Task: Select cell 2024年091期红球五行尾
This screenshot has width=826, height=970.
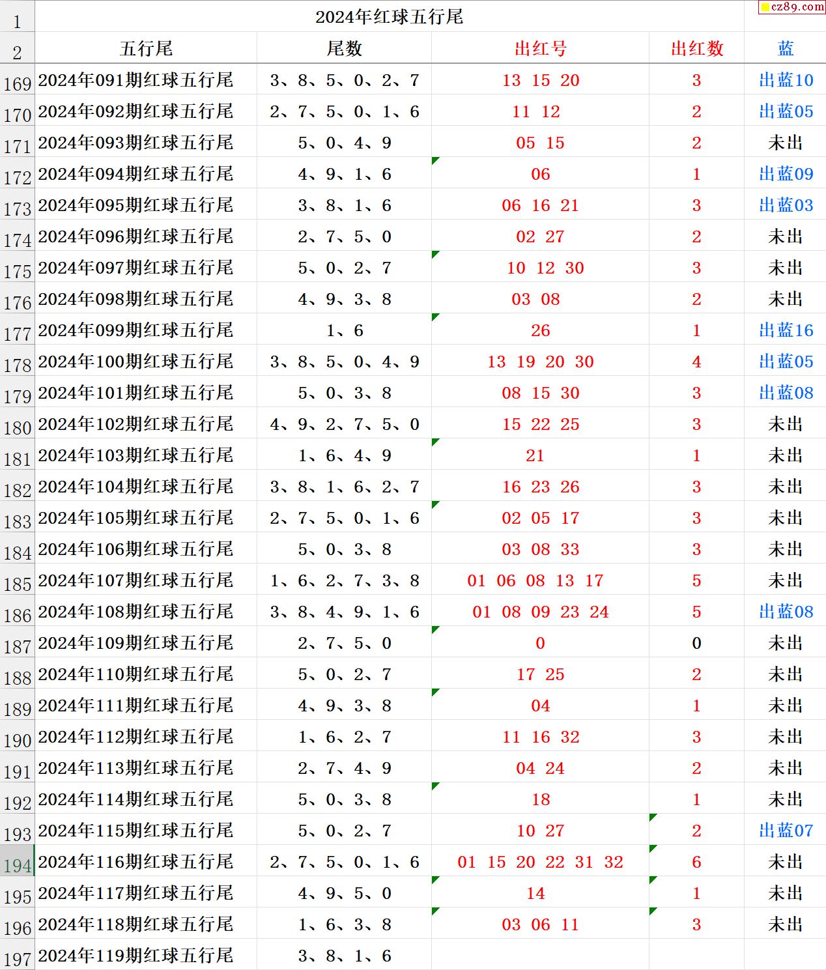Action: click(x=146, y=80)
